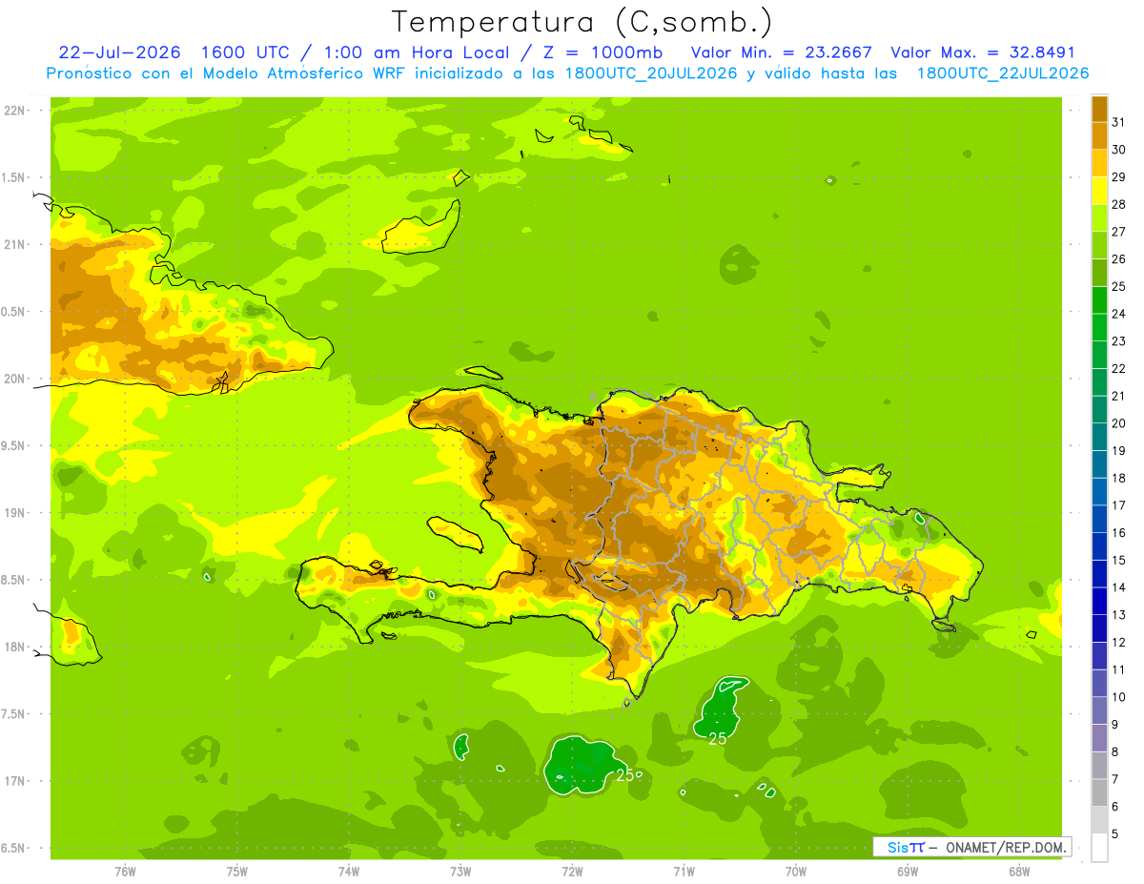This screenshot has width=1144, height=884.
Task: Click the '76W' longitude axis label
Action: [x=125, y=872]
